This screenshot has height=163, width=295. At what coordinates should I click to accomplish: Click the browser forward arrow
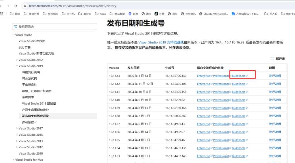[x=8, y=6]
